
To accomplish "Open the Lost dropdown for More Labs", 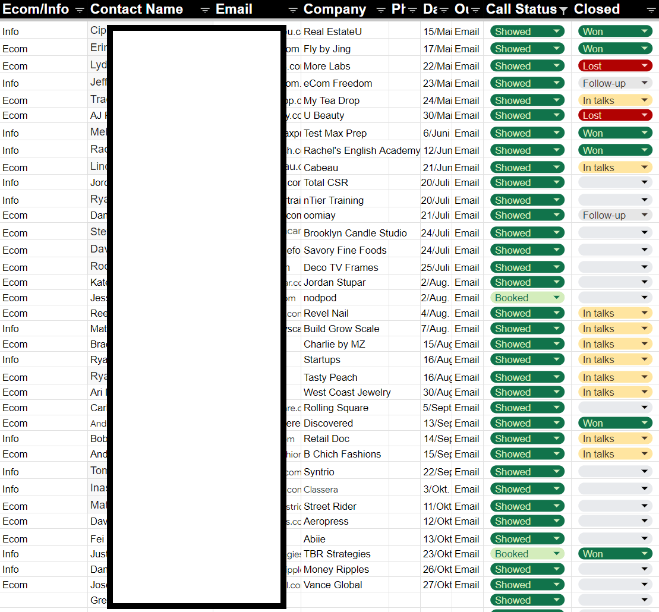I will click(645, 66).
